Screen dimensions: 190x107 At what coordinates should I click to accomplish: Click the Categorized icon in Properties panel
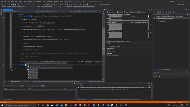154,76
